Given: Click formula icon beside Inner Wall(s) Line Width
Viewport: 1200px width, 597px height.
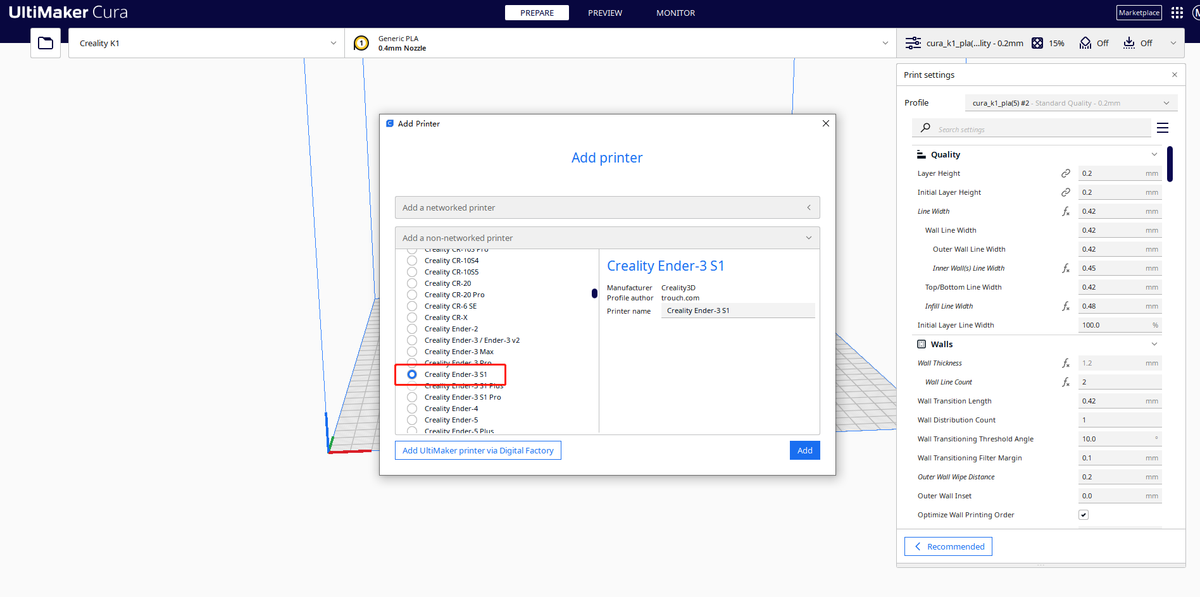Looking at the screenshot, I should 1066,268.
